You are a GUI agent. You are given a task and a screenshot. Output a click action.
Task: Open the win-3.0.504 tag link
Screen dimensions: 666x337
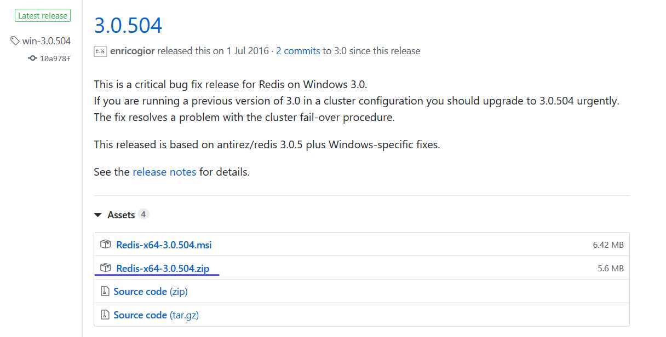tap(47, 41)
